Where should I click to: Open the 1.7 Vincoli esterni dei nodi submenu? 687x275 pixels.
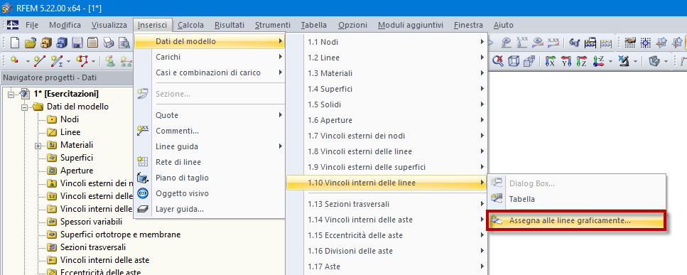[387, 135]
